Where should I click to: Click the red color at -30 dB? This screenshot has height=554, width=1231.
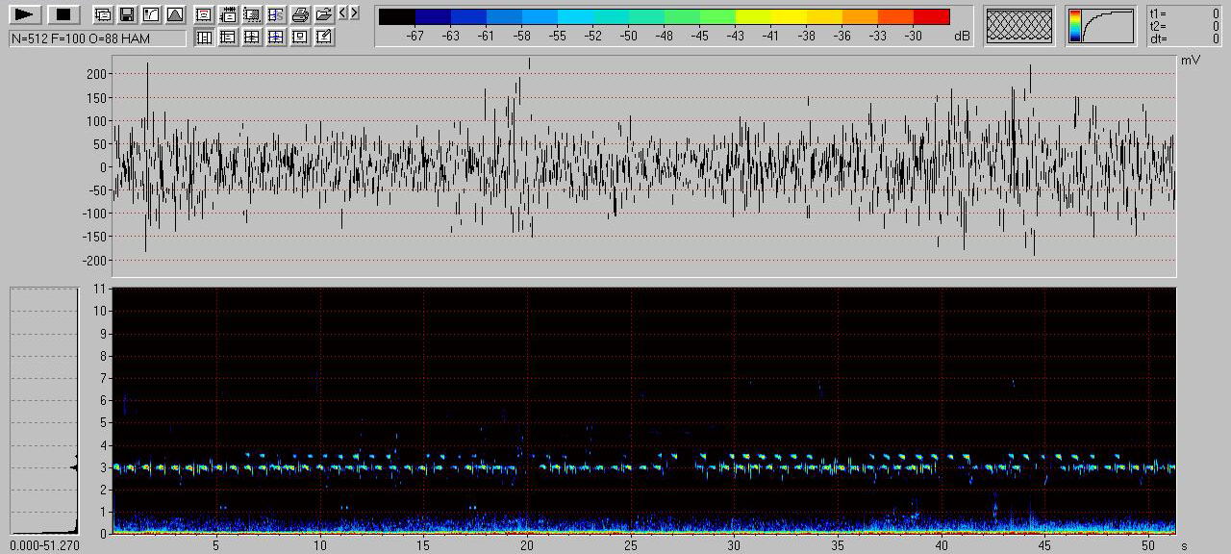(931, 16)
